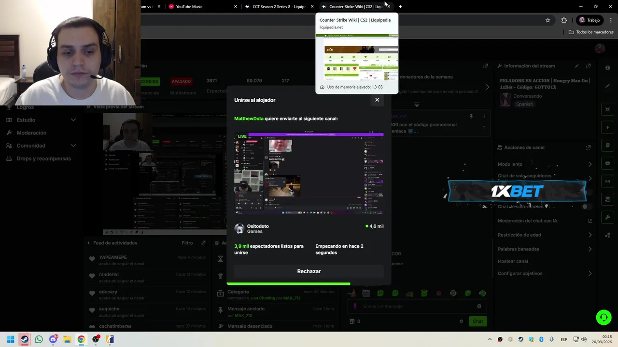Click the auquiche follow activity row

pos(147,312)
